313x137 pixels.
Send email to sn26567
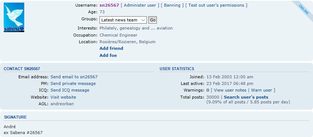[x=74, y=77]
